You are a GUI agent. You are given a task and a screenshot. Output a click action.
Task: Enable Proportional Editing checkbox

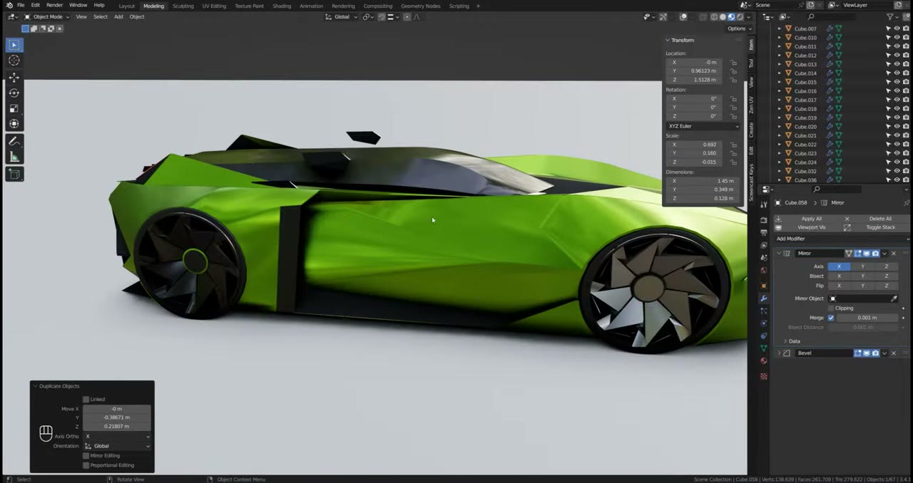click(x=86, y=465)
